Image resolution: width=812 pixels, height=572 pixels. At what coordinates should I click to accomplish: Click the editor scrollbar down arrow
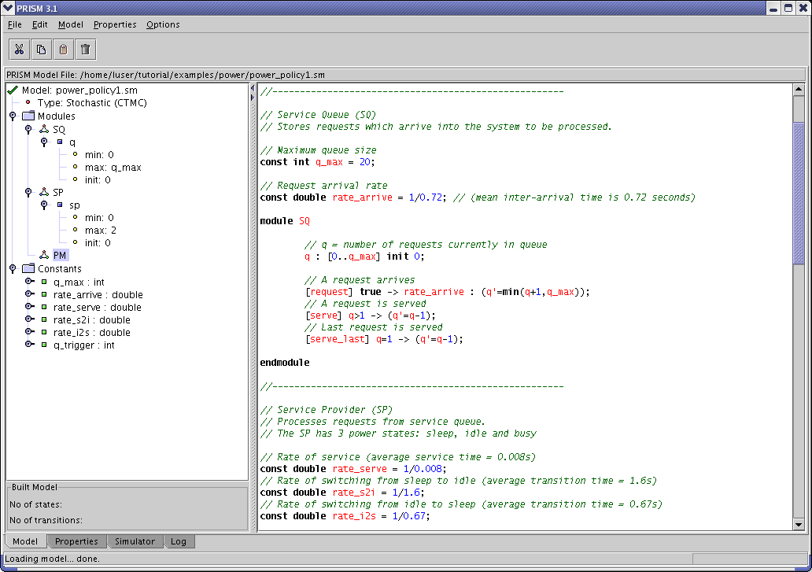[799, 524]
